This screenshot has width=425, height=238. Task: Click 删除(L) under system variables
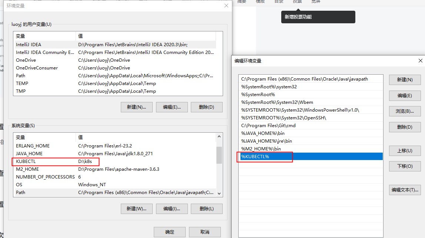(206, 209)
